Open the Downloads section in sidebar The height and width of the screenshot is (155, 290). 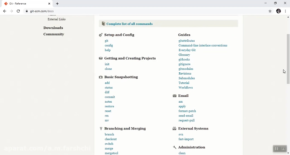[53, 28]
